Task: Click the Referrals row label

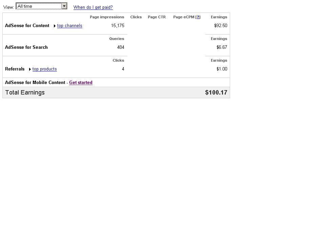Action: (15, 69)
